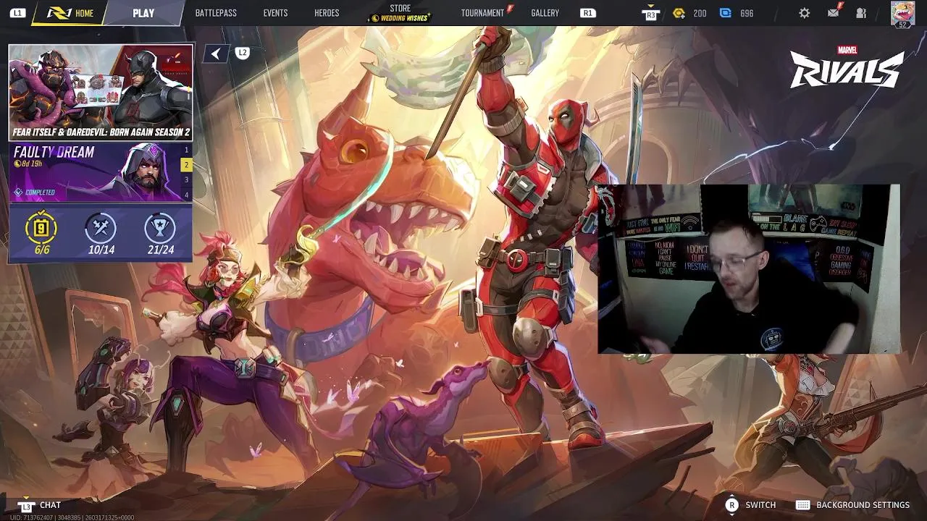Click the L2 trigger prompt icon

click(x=243, y=53)
